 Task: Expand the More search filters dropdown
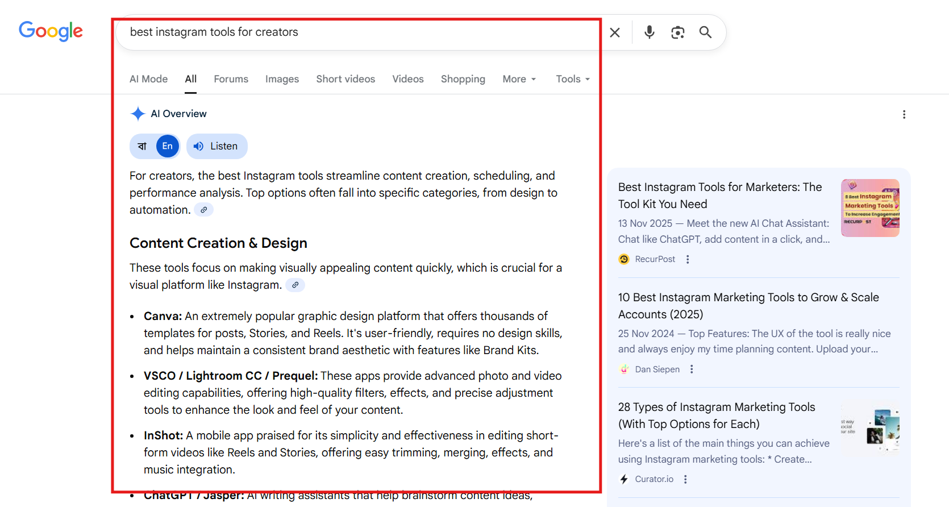(519, 79)
